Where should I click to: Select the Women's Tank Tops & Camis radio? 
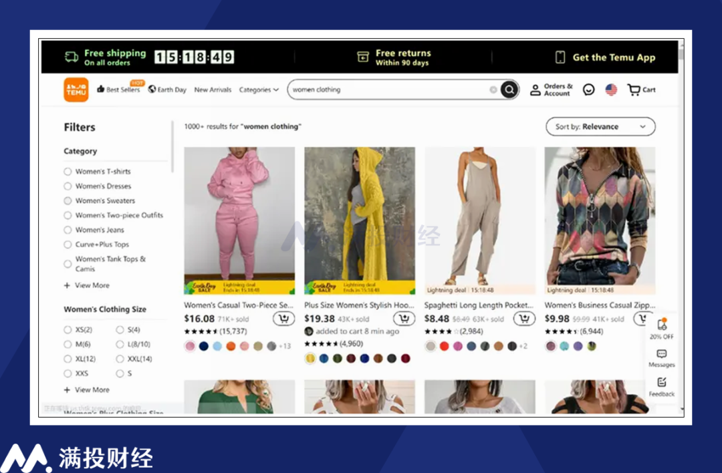pyautogui.click(x=68, y=264)
